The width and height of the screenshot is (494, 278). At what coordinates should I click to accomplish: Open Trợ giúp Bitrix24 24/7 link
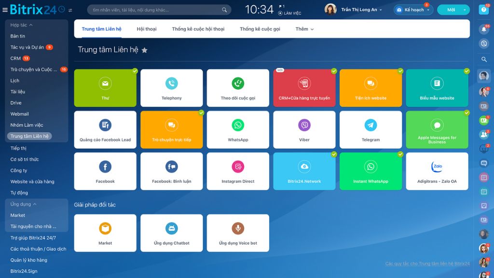click(x=33, y=237)
